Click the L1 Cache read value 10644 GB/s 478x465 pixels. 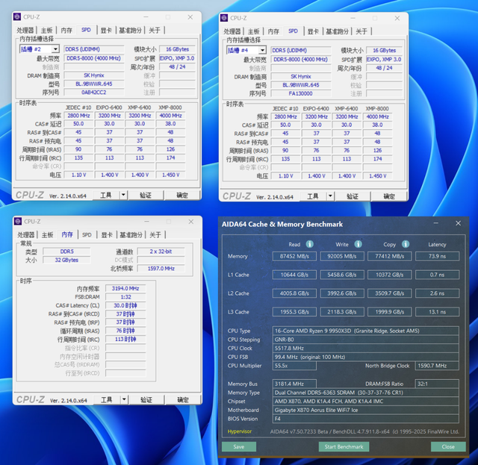tap(294, 275)
